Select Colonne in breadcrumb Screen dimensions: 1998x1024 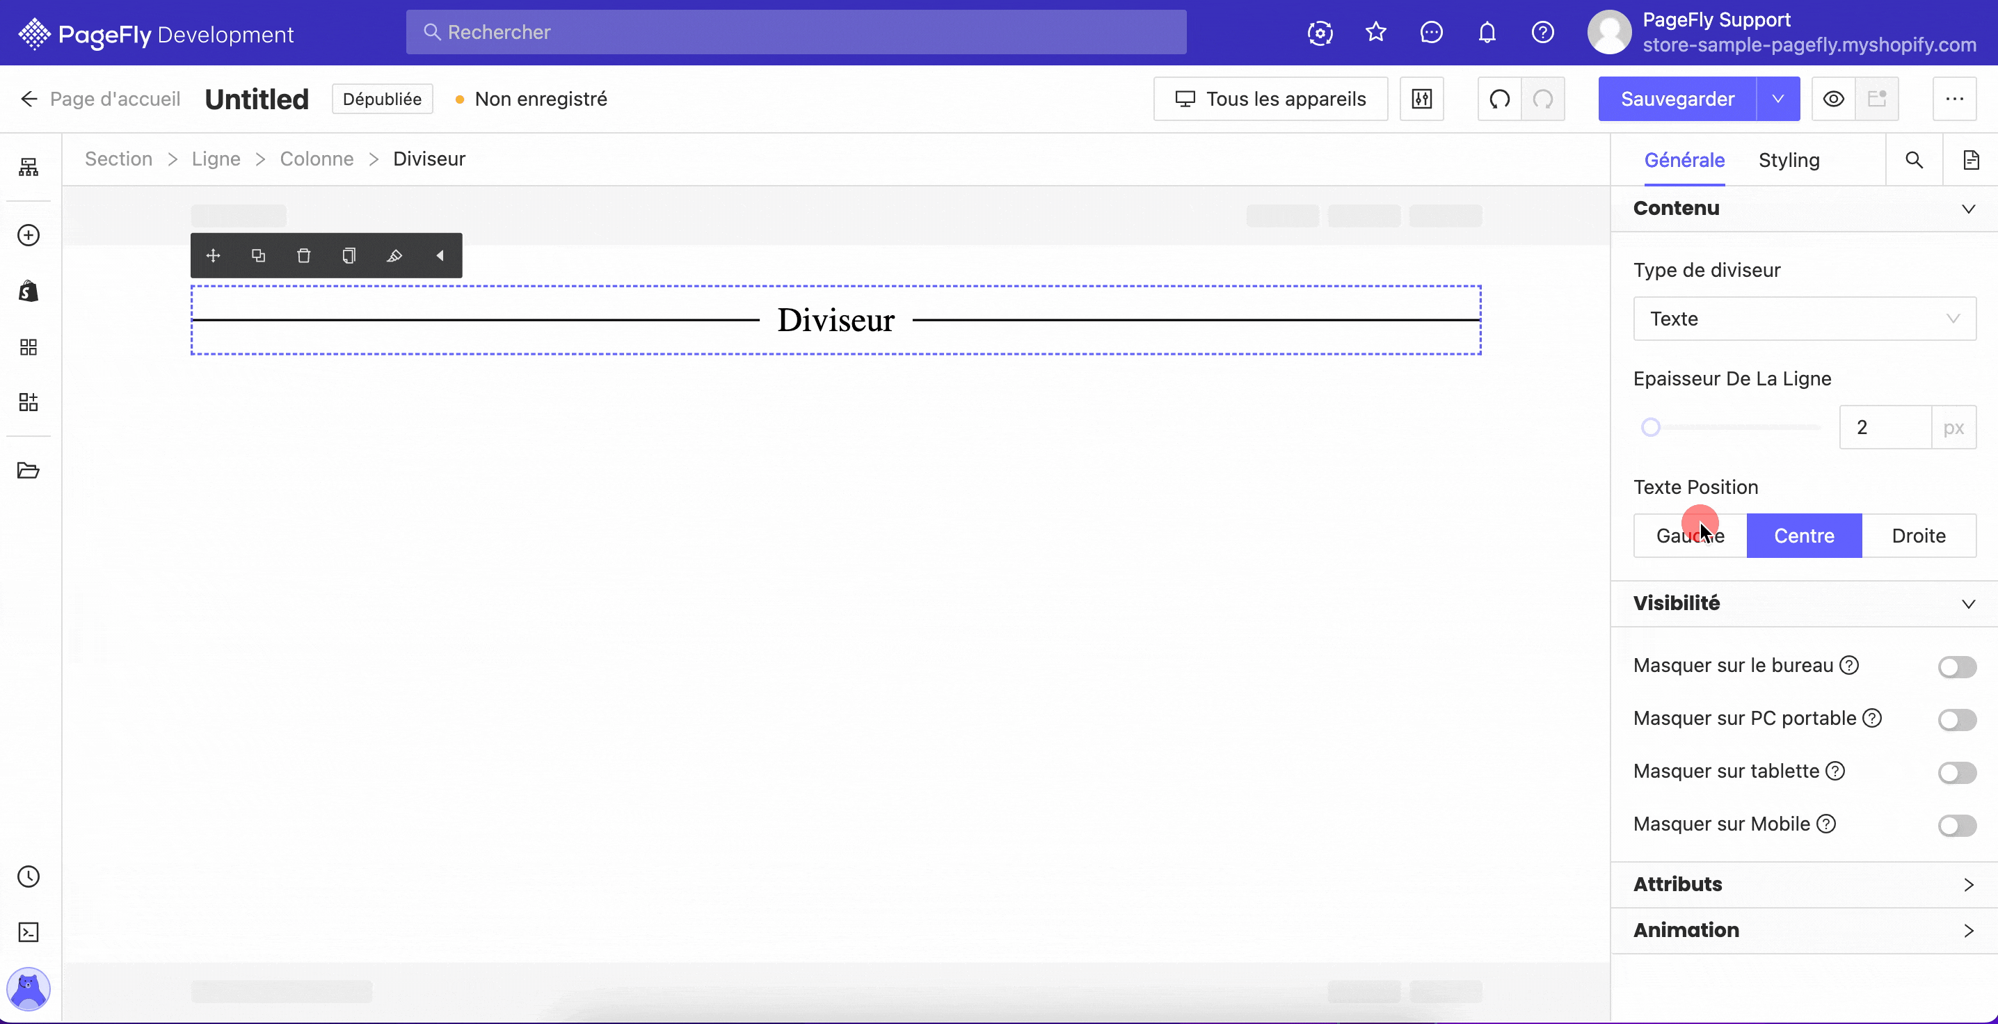[x=317, y=158]
